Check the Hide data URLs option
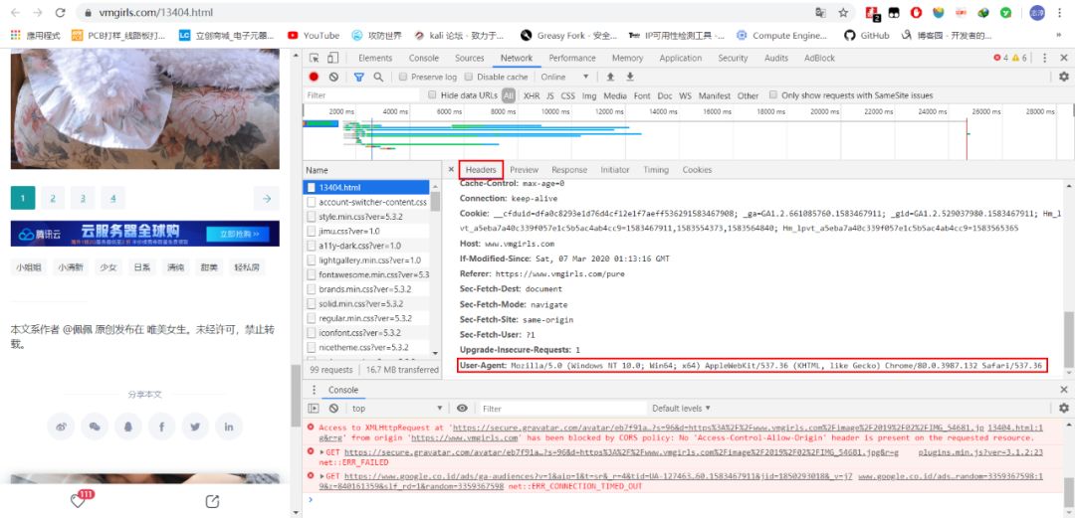This screenshot has height=518, width=1075. 432,95
